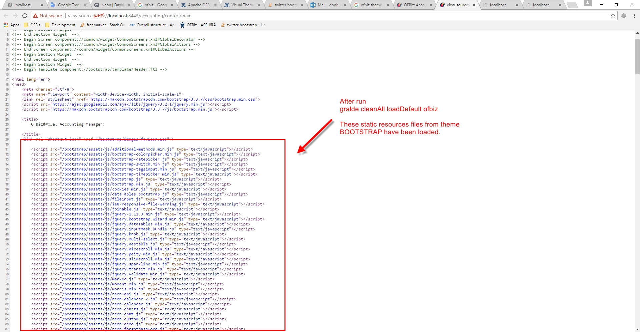The width and height of the screenshot is (640, 332).
Task: Close the Google Translate tab
Action: [85, 5]
